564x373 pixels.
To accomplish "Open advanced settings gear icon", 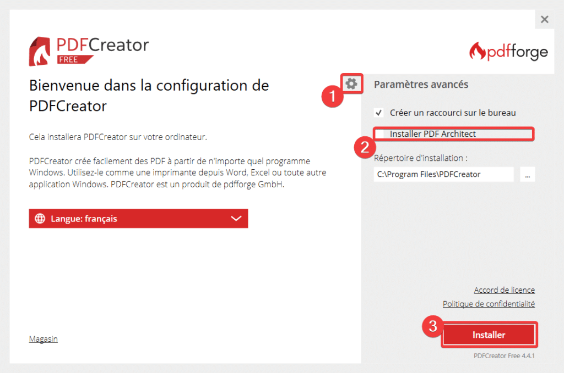I will point(351,84).
